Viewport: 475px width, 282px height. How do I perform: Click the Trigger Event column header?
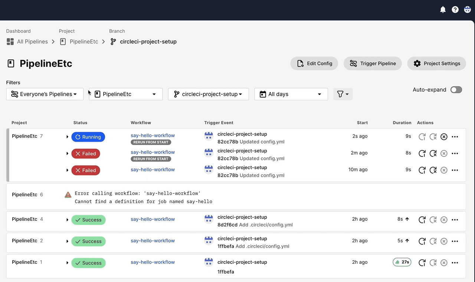[x=219, y=122]
